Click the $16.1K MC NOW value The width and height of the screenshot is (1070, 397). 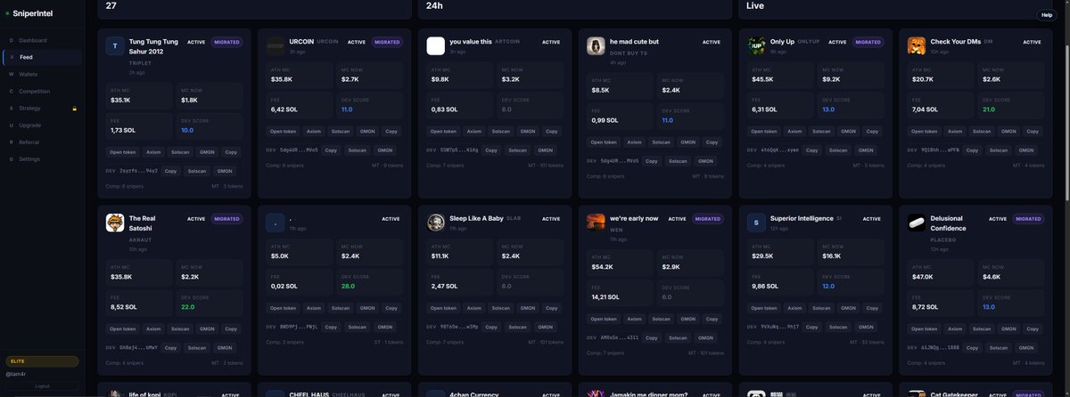click(x=831, y=255)
